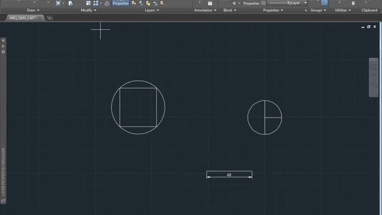This screenshot has height=215, width=382.
Task: Open the Array tool dropdown arrow
Action: 101,3
